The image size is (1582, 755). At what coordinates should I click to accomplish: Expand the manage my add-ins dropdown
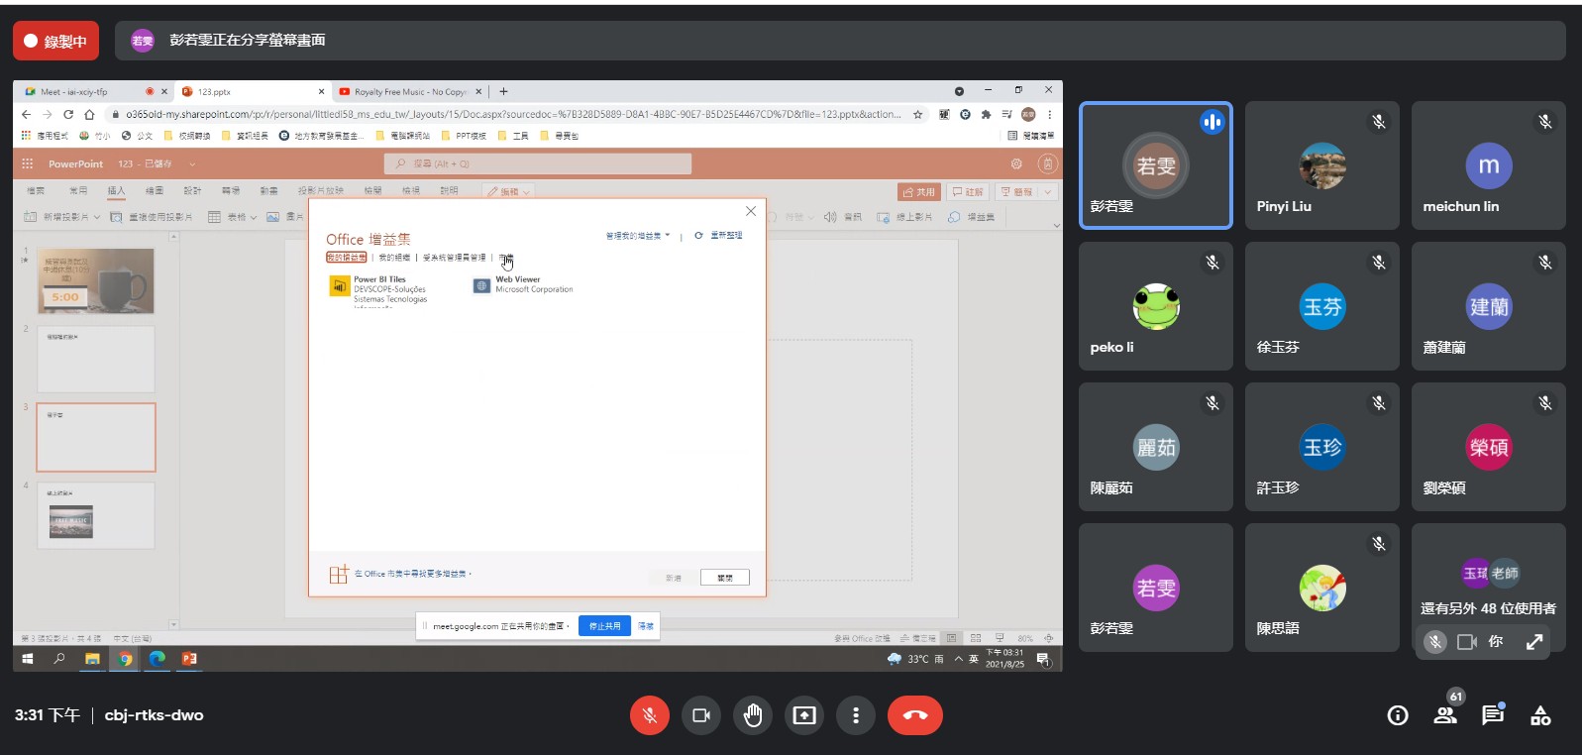coord(638,236)
